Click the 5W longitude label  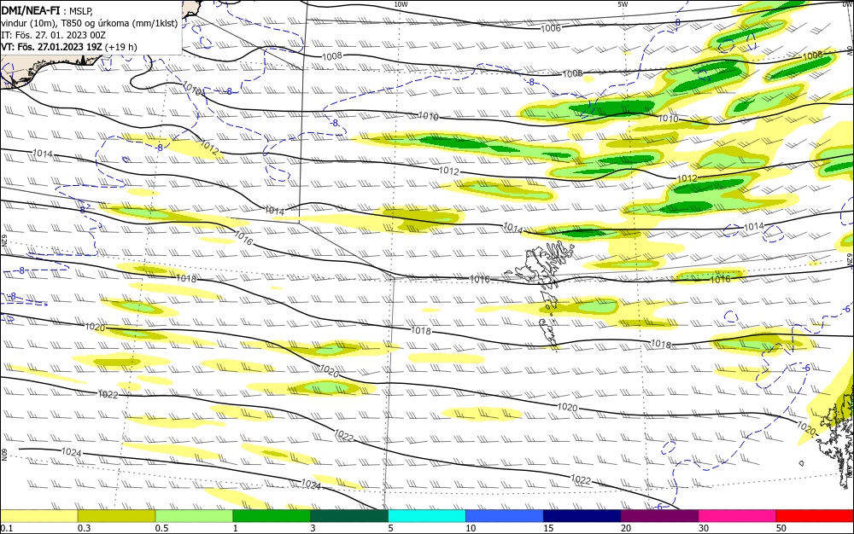click(x=623, y=4)
